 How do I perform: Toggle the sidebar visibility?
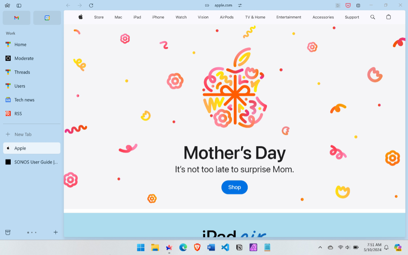(19, 5)
